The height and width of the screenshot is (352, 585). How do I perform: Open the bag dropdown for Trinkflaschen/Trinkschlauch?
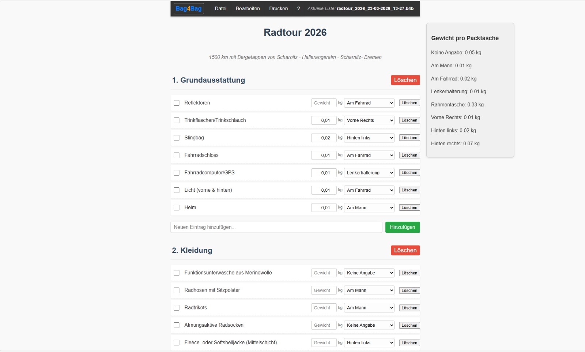click(369, 120)
